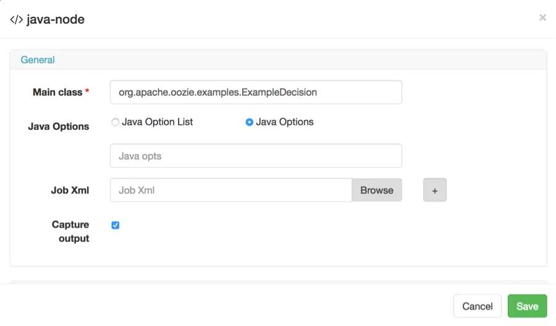Screen dimensions: 556x326
Task: Cancel the java-node changes
Action: pos(478,306)
